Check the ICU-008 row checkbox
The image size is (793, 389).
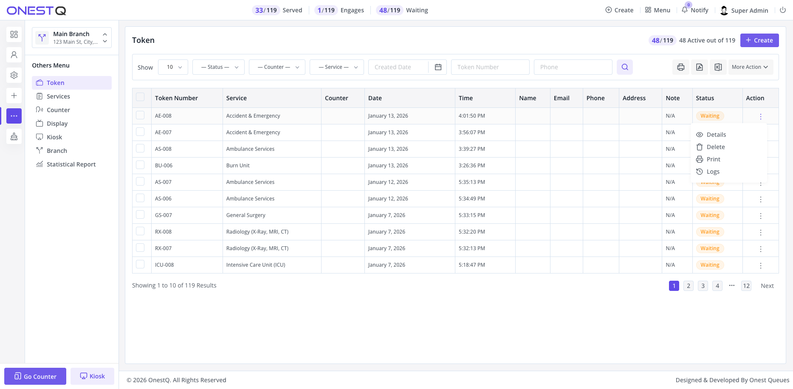point(140,264)
